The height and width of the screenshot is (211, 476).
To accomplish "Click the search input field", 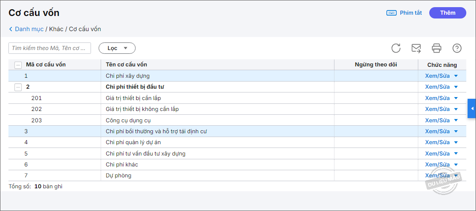I will pos(50,48).
